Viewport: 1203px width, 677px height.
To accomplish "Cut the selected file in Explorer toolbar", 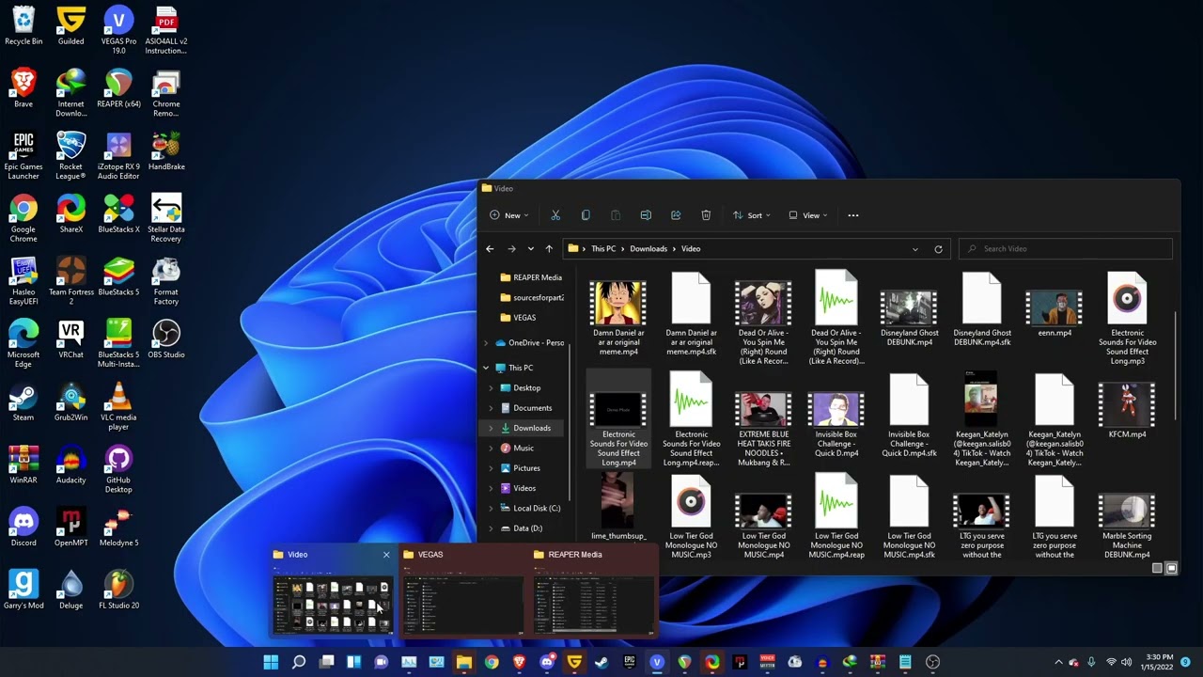I will click(555, 215).
